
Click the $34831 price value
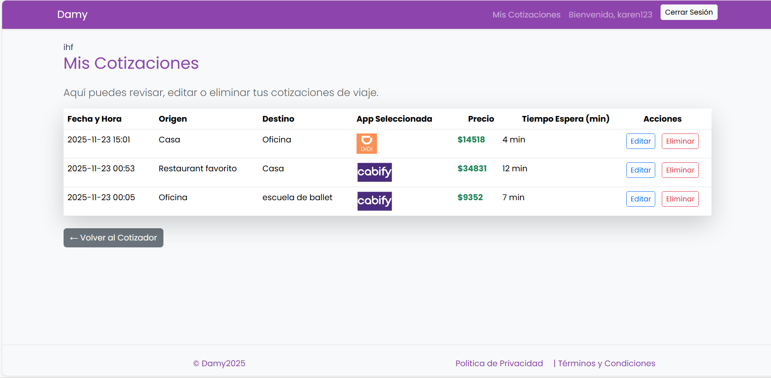tap(471, 168)
